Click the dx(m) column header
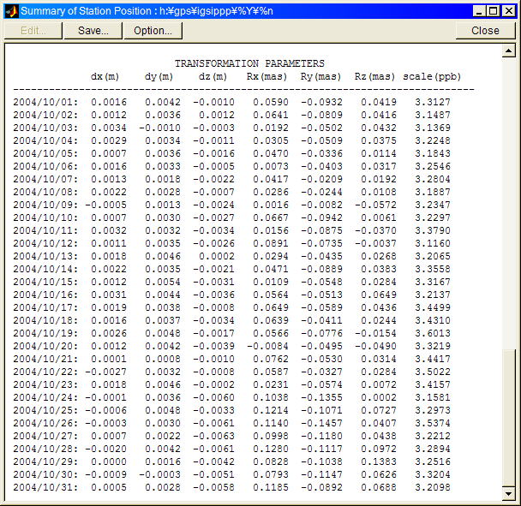Image resolution: width=521 pixels, height=506 pixels. [x=105, y=76]
